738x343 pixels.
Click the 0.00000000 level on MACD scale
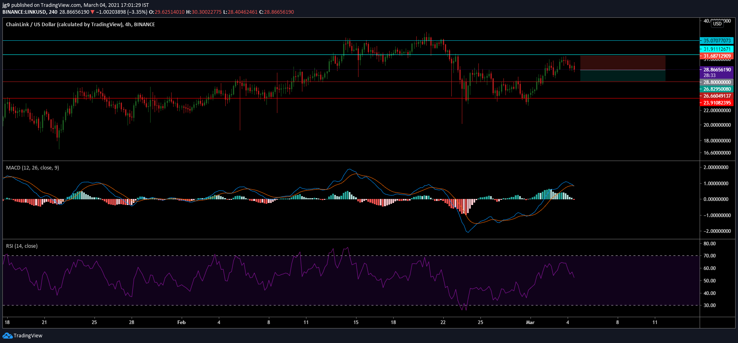[716, 199]
